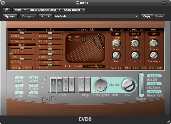Click the Compare button
This screenshot has height=124, width=171.
pyautogui.click(x=28, y=16)
